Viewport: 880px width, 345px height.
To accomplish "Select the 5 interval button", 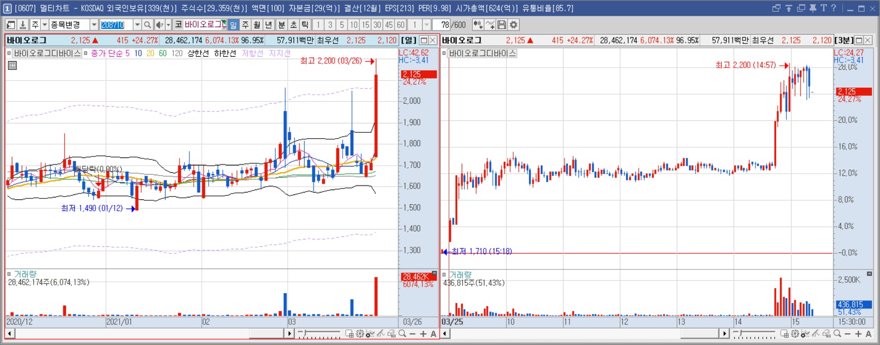I will (342, 25).
